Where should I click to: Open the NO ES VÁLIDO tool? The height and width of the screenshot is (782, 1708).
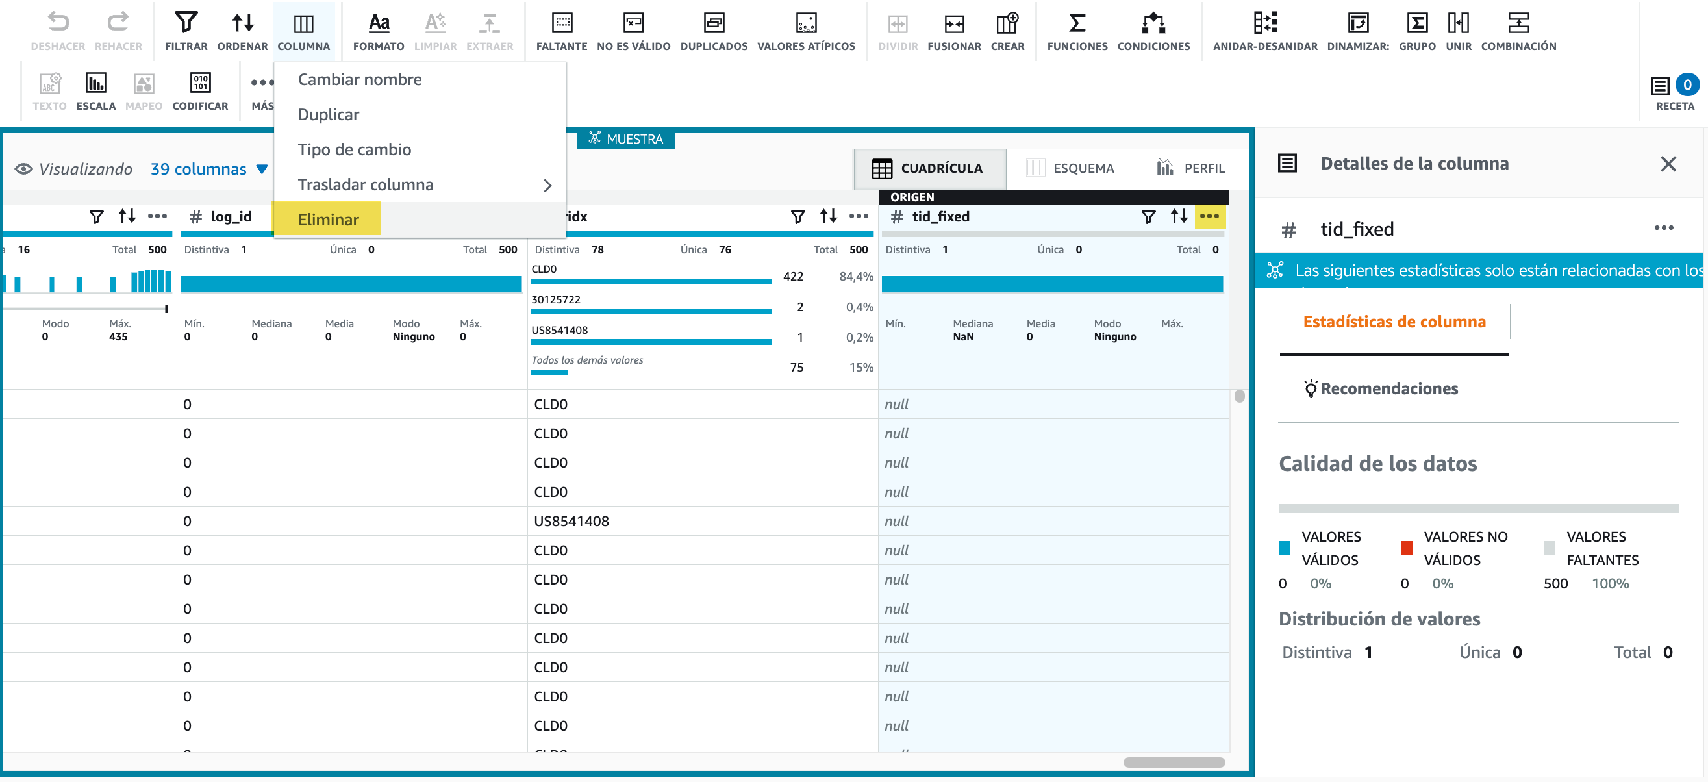point(633,31)
